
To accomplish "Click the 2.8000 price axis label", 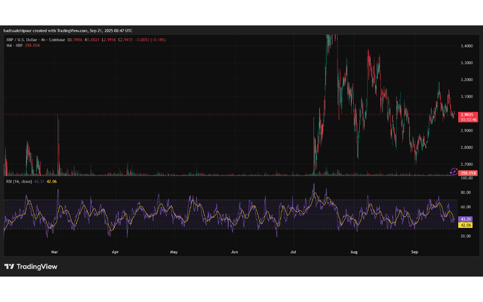I will 467,147.
